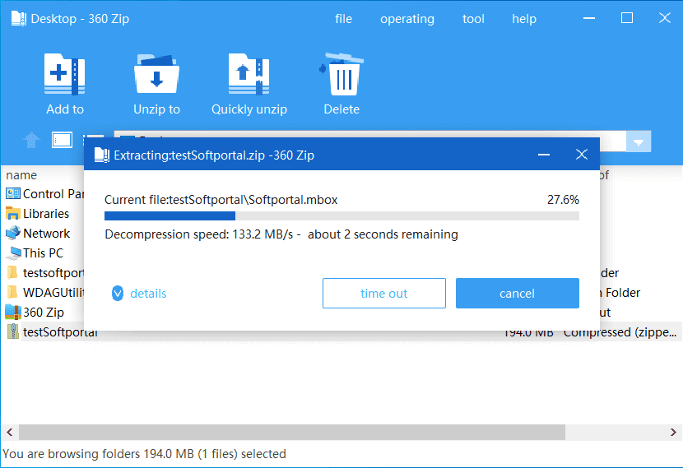Click the Control Panel item icon
The height and width of the screenshot is (468, 683).
(13, 193)
